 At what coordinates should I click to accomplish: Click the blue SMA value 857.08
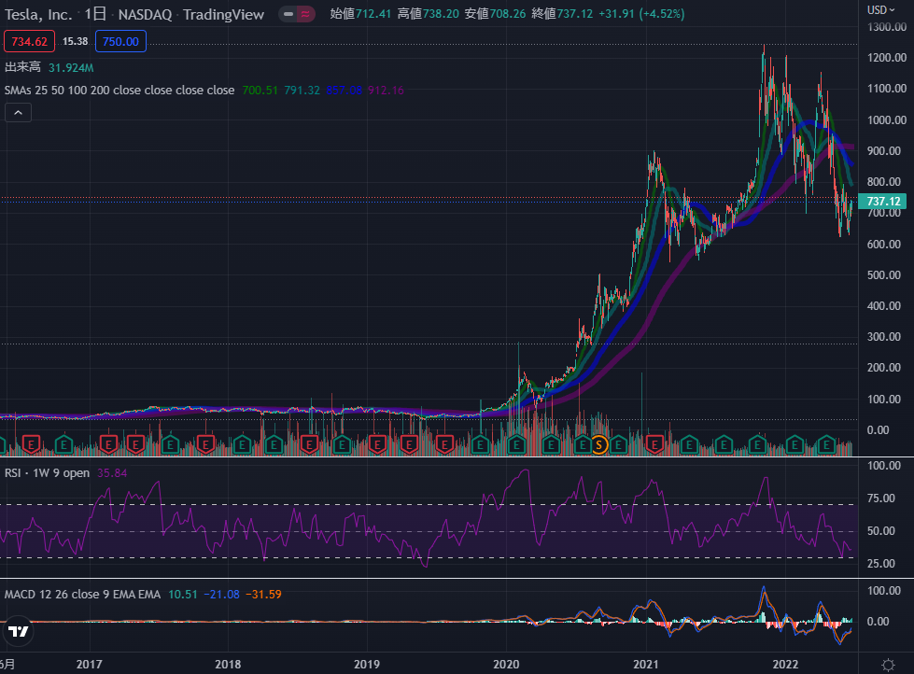[x=344, y=91]
